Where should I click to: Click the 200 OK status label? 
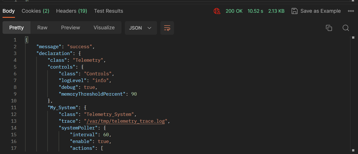(234, 11)
